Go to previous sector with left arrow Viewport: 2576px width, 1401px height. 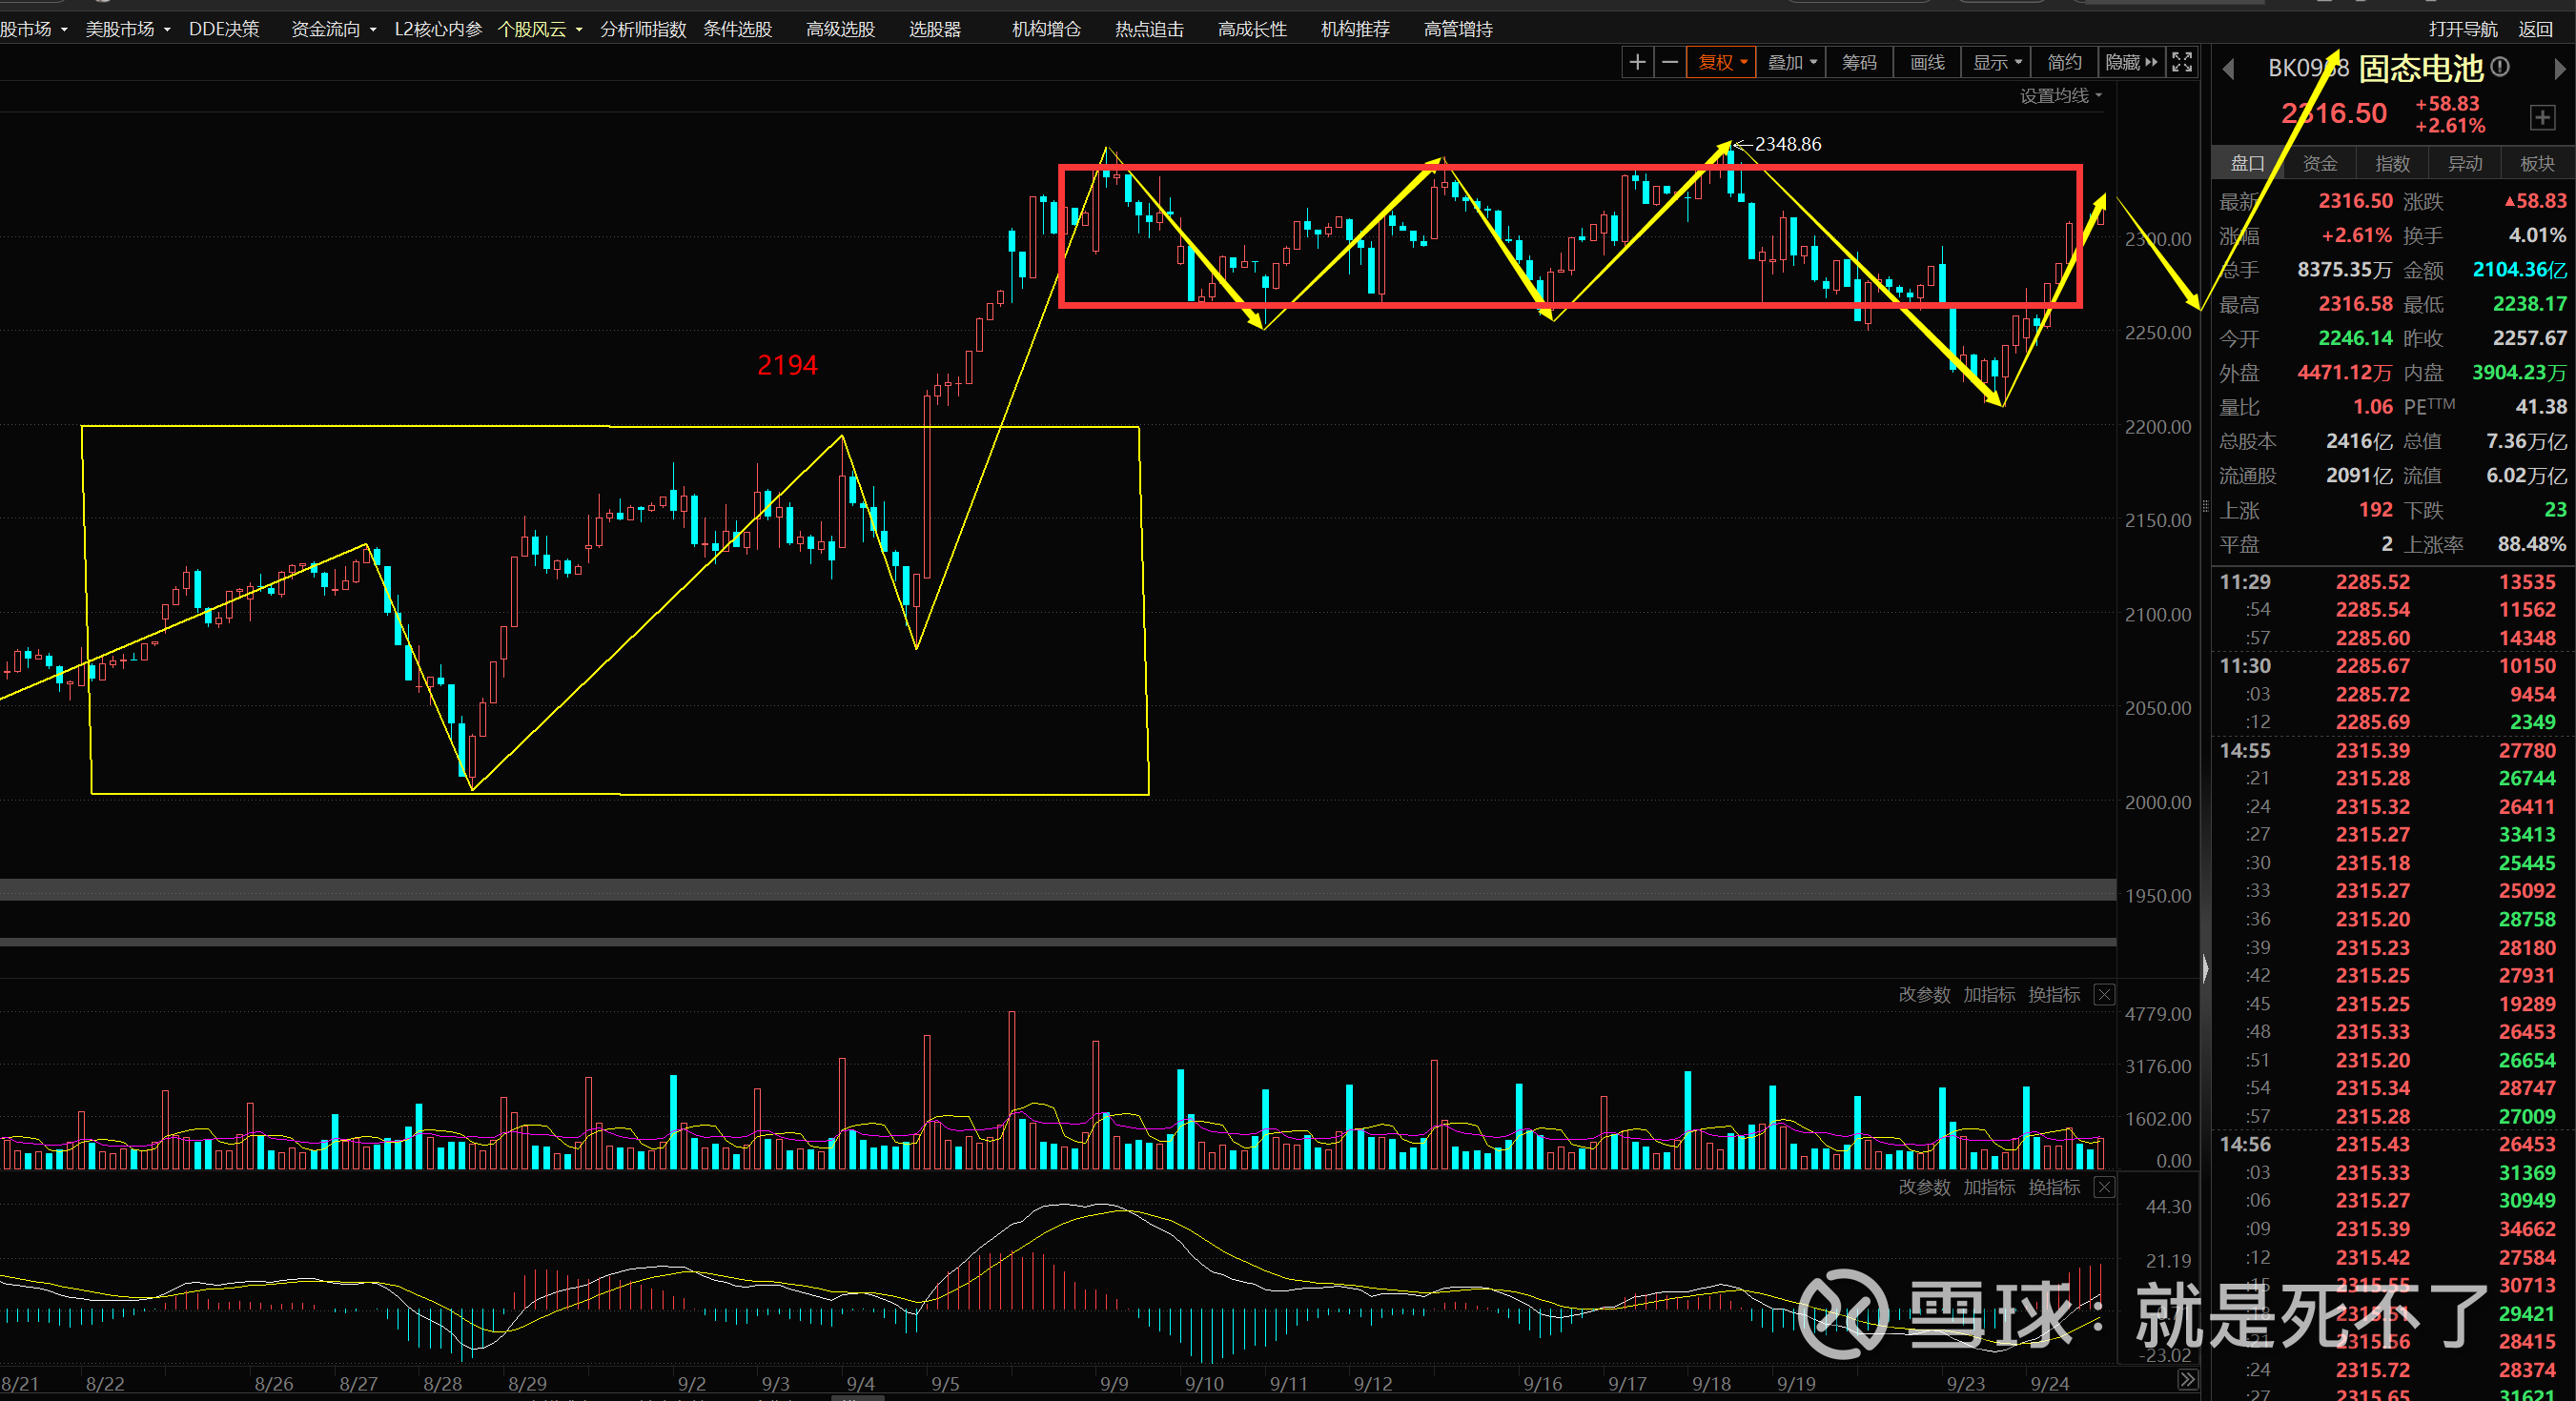[2228, 69]
